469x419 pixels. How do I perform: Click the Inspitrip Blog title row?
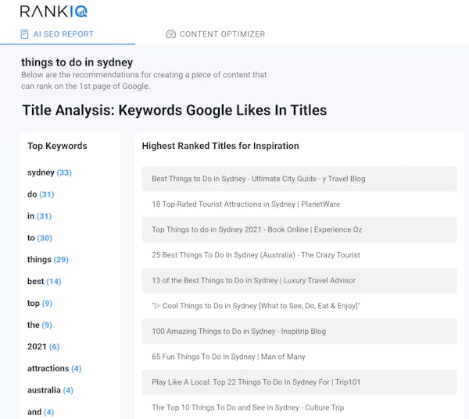click(x=238, y=331)
